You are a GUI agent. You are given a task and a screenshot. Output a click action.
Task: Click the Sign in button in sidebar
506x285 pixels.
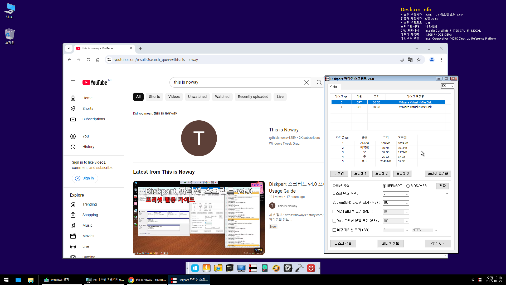click(85, 178)
